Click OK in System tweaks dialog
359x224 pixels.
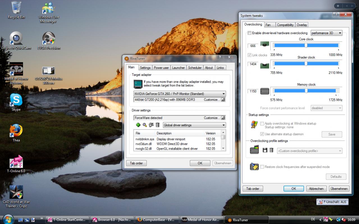[294, 189]
